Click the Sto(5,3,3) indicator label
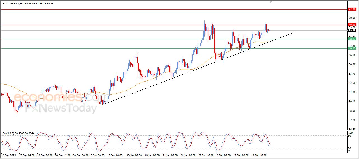This screenshot has height=159, width=359. (10, 133)
